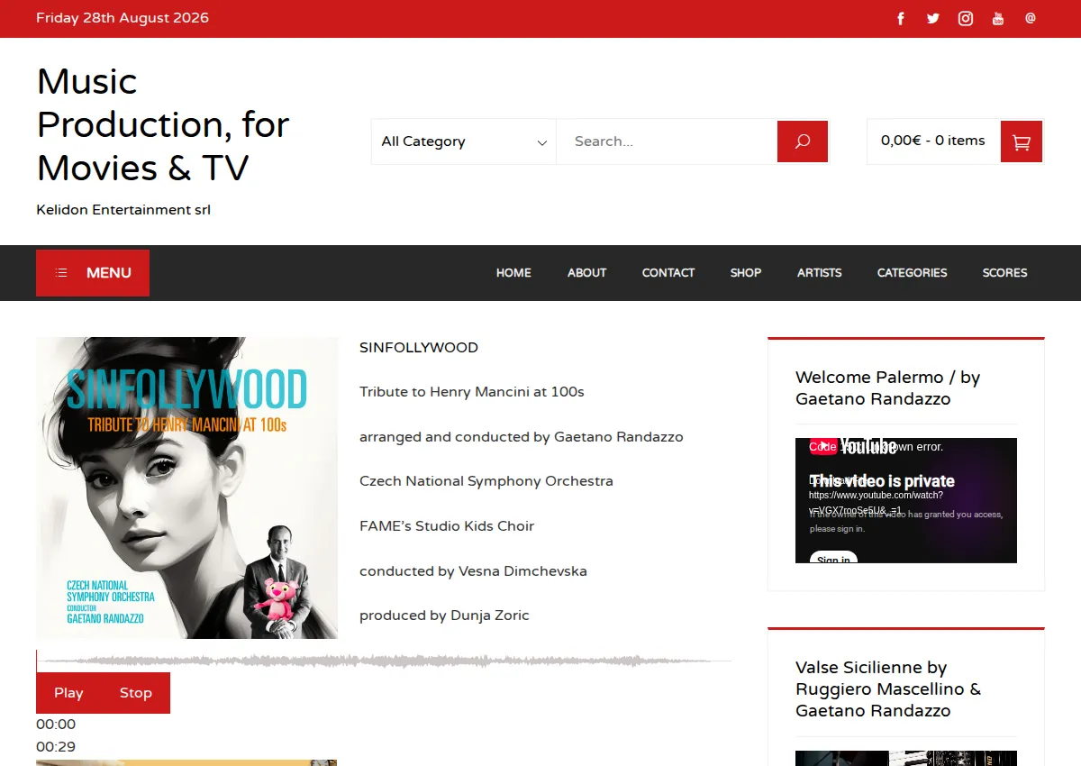The width and height of the screenshot is (1081, 766).
Task: Open the shopping cart icon
Action: 1022,141
